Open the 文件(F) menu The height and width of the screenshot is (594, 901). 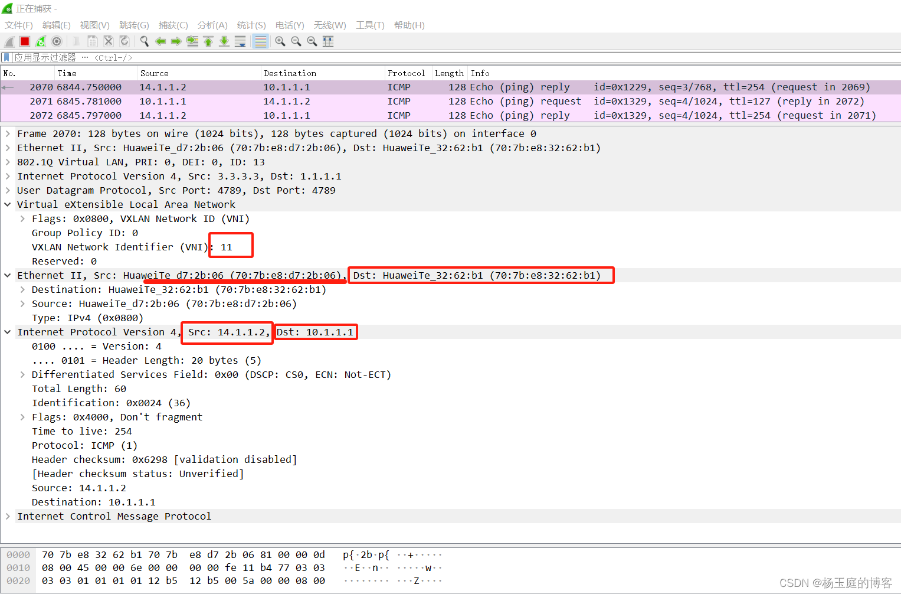pos(19,25)
